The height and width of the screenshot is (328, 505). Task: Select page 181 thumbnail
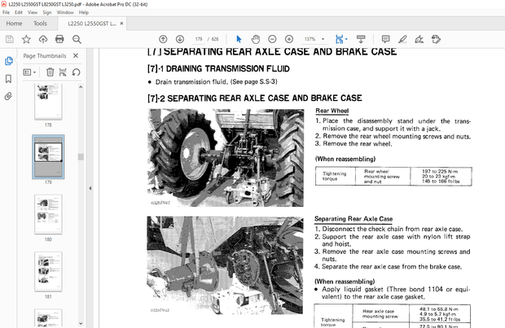click(x=48, y=272)
